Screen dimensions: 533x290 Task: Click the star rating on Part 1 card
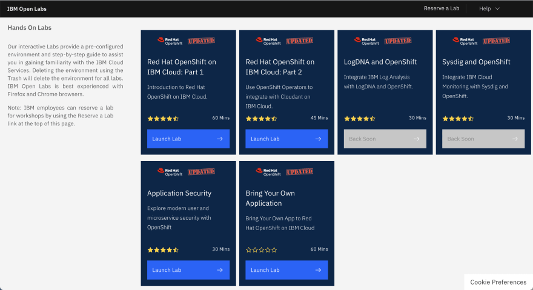(x=163, y=119)
